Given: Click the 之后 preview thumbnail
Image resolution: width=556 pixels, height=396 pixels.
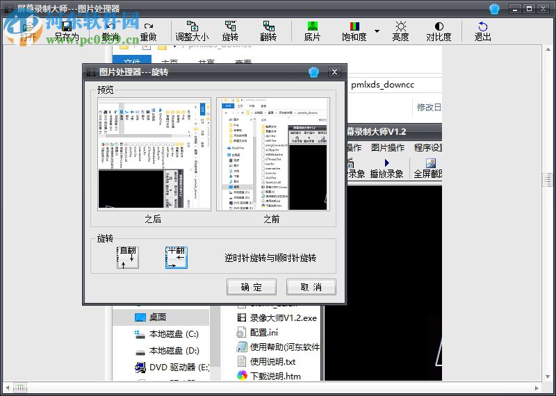Looking at the screenshot, I should coord(154,154).
